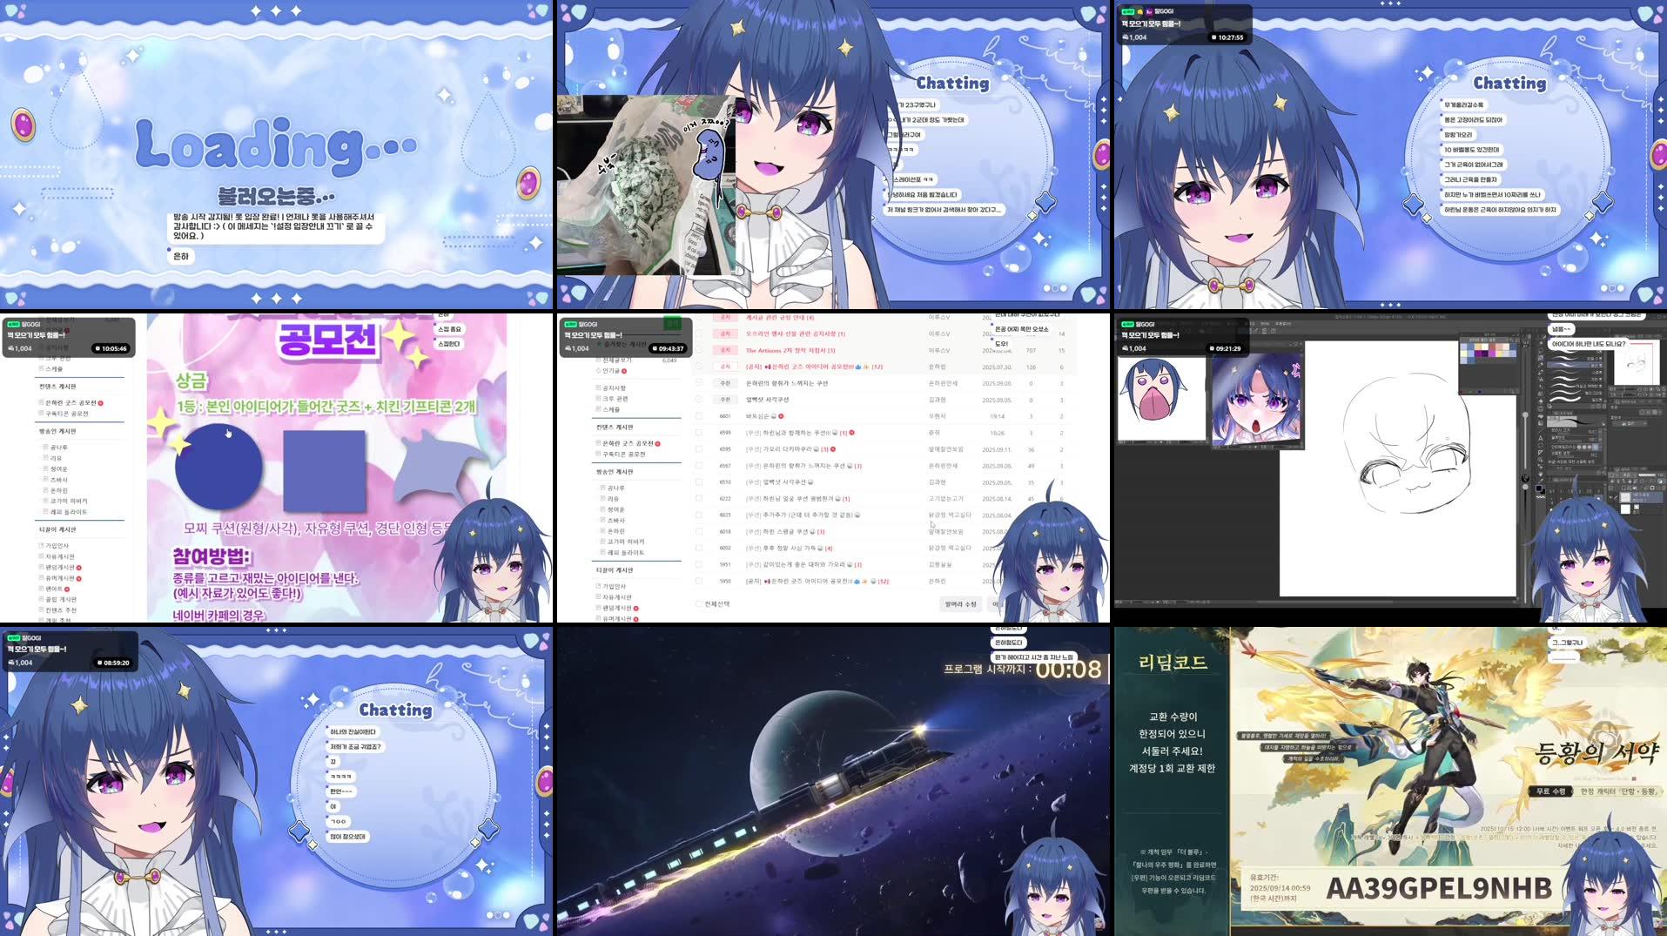Check the box for post 6595
The width and height of the screenshot is (1667, 936).
point(699,449)
